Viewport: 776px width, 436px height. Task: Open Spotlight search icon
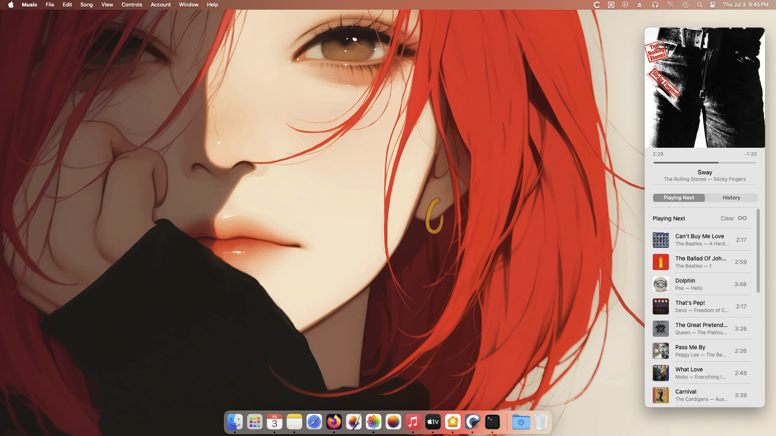click(x=699, y=5)
